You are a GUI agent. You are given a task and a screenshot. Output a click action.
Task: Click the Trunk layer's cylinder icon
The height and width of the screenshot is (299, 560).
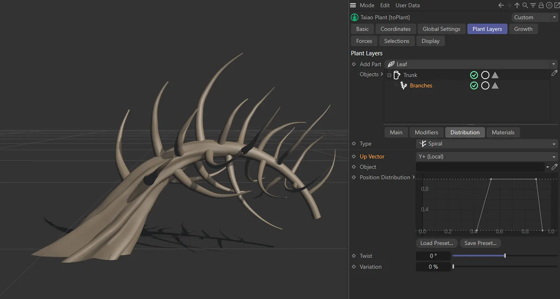coord(397,75)
